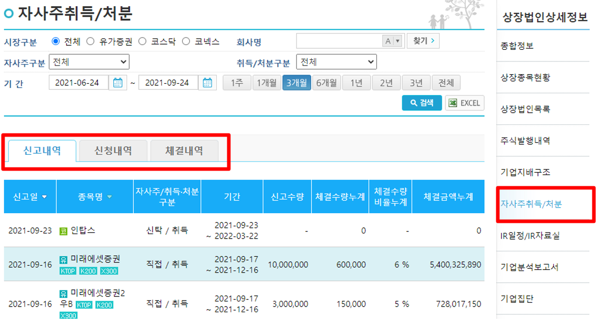Viewport: 600px width, 333px height.
Task: Click the 체결금액누계 column header
Action: [448, 196]
